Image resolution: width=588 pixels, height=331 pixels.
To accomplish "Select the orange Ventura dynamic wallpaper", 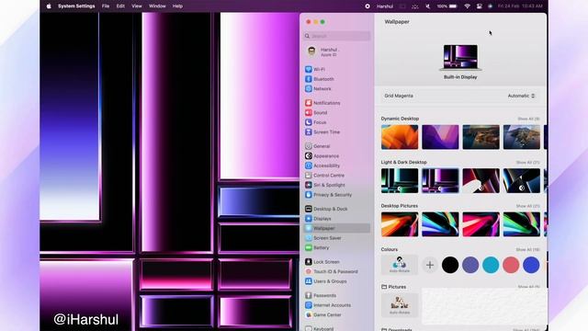I will pos(400,137).
